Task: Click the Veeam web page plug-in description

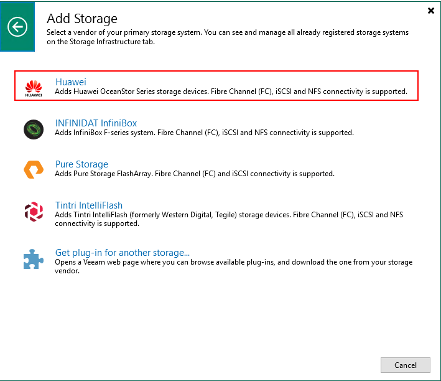Action: pyautogui.click(x=233, y=266)
